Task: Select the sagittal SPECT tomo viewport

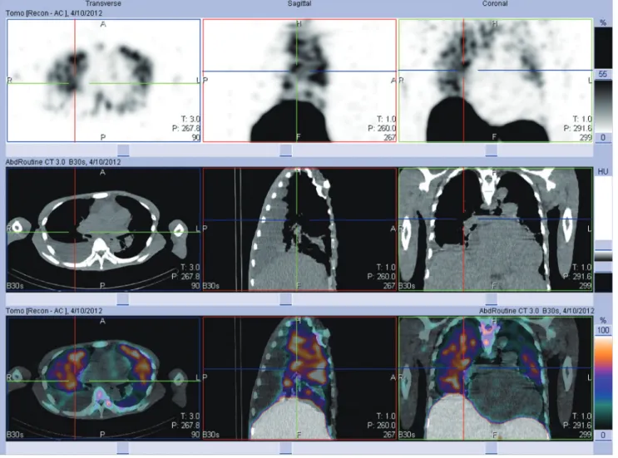Action: point(299,81)
